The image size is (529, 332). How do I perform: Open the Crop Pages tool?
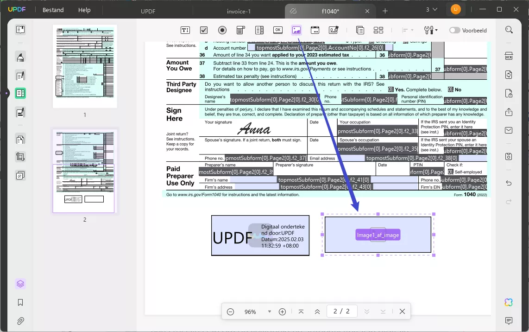pyautogui.click(x=20, y=157)
